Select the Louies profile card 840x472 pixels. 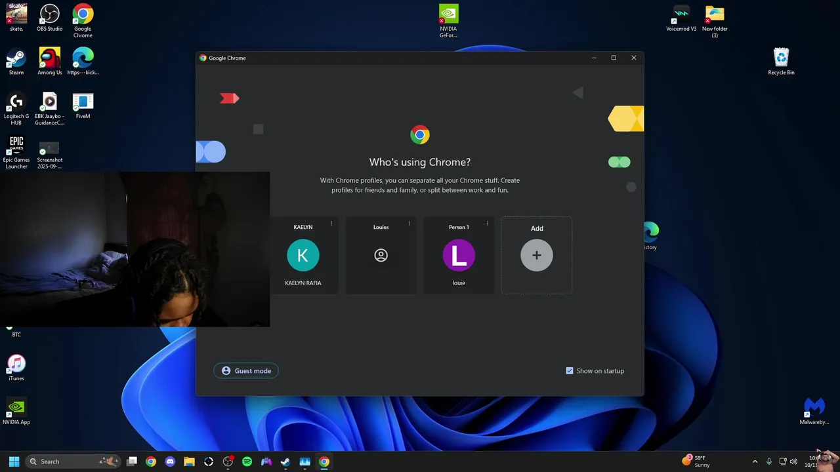tap(381, 255)
